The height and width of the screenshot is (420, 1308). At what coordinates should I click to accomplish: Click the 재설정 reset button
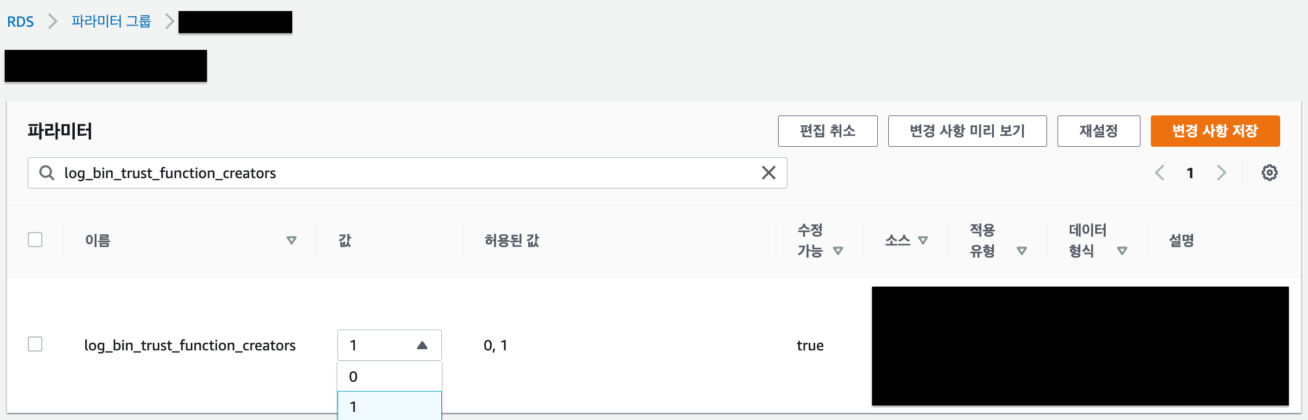(1099, 131)
